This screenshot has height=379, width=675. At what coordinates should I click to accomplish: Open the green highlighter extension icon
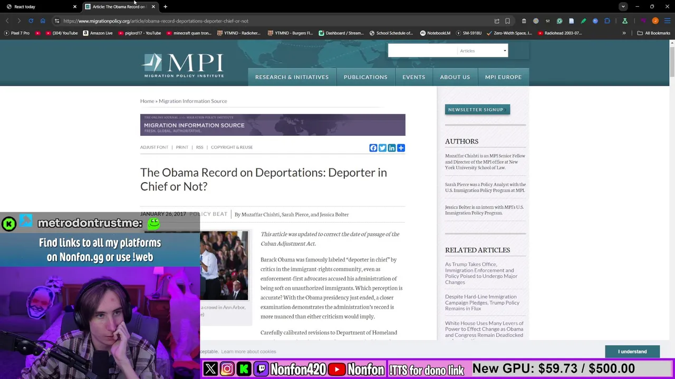coord(583,21)
